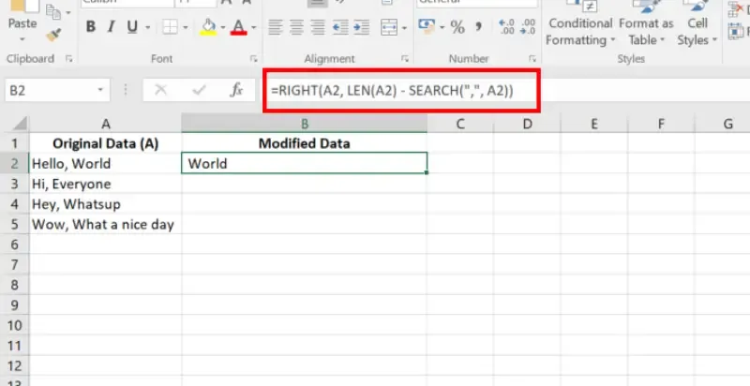Open Conditional Formatting menu

[x=580, y=32]
